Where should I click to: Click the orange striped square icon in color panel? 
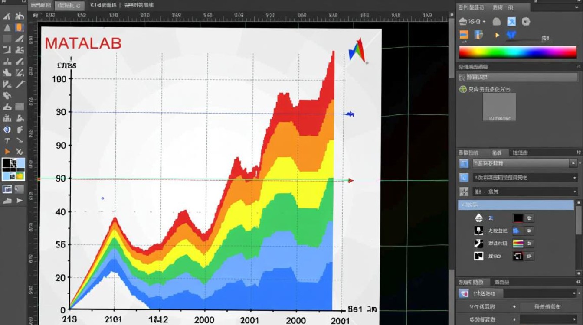(464, 35)
